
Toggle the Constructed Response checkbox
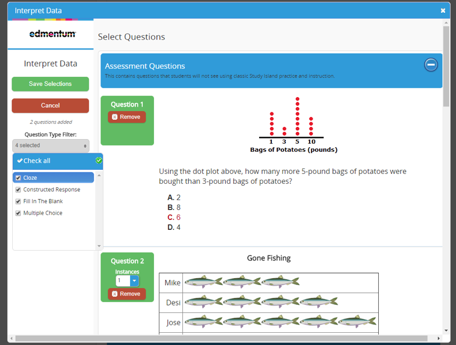point(18,190)
